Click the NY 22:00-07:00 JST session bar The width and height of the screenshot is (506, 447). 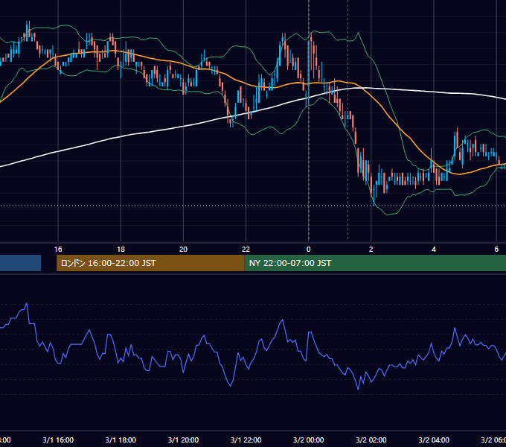(375, 263)
